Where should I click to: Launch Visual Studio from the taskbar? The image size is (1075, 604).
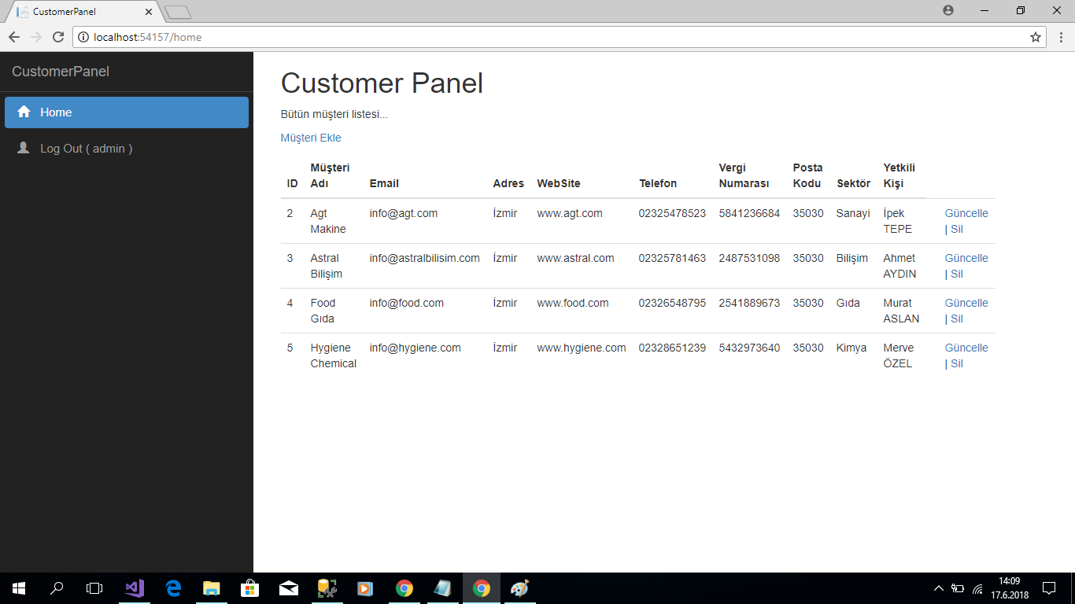(x=135, y=588)
